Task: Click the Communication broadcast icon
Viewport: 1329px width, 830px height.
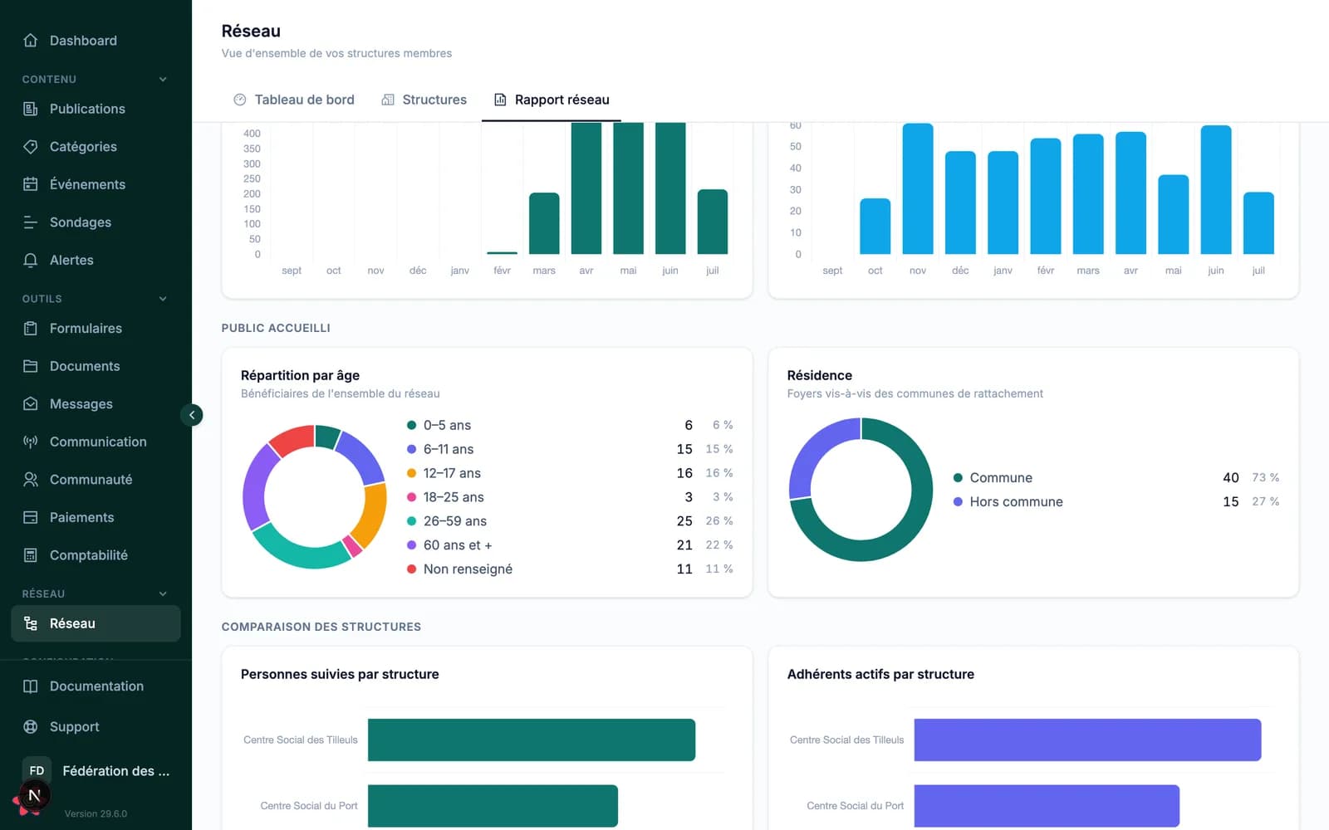Action: coord(31,442)
